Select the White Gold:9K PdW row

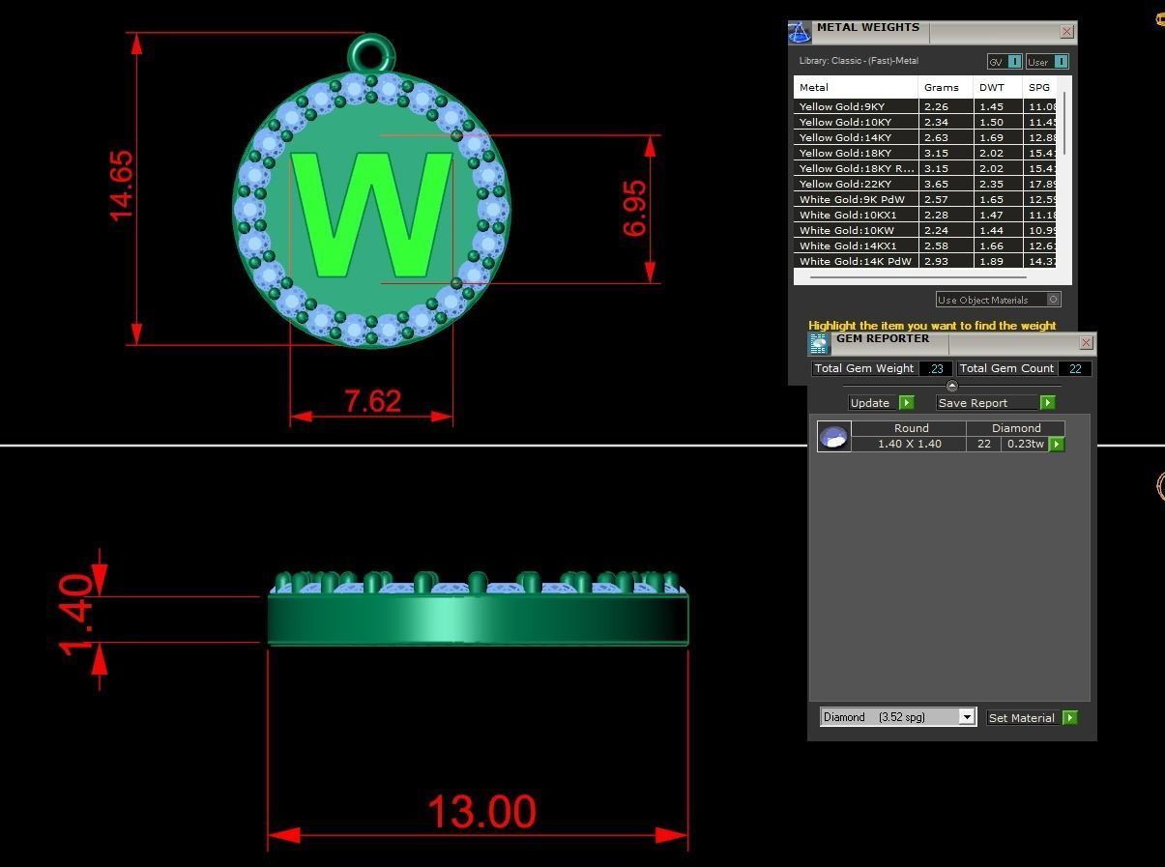925,199
